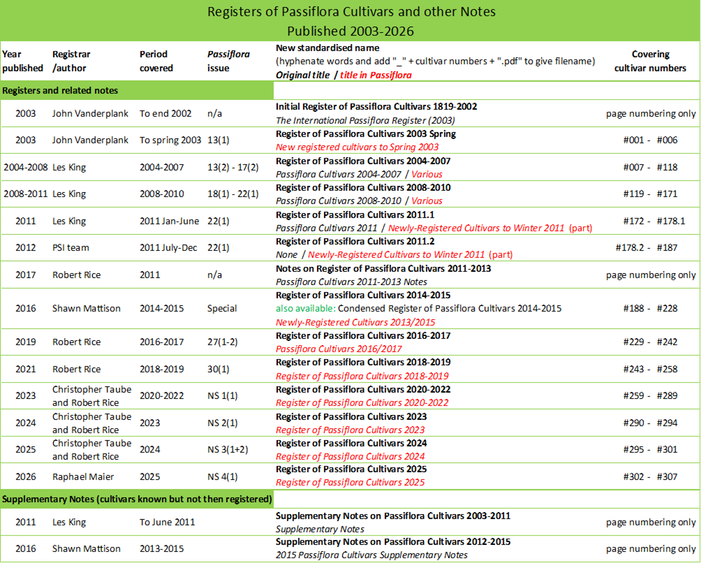701x563 pixels.
Task: Select the cultivar range '#007 - #118'
Action: pos(650,167)
